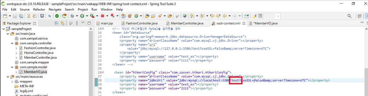Image resolution: width=368 pixels, height=96 pixels.
Task: Open the Back history dropdown arrow
Action: 229,16
